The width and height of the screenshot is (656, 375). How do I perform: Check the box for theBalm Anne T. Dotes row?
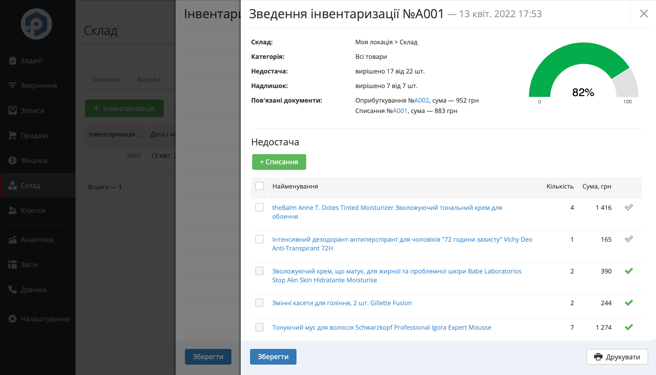pos(260,207)
